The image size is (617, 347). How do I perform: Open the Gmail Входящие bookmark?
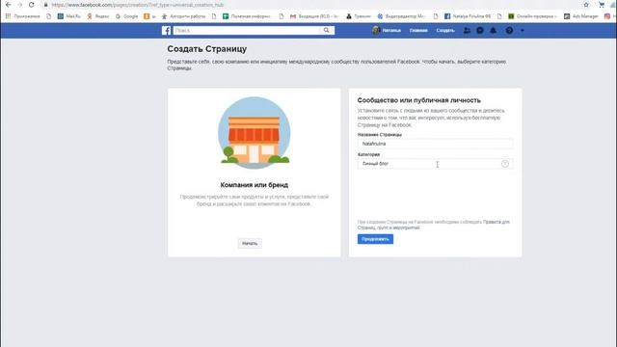(x=313, y=16)
